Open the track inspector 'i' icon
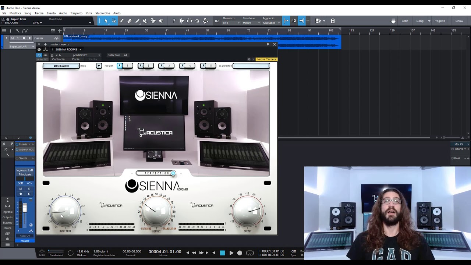471x265 pixels. point(10,31)
